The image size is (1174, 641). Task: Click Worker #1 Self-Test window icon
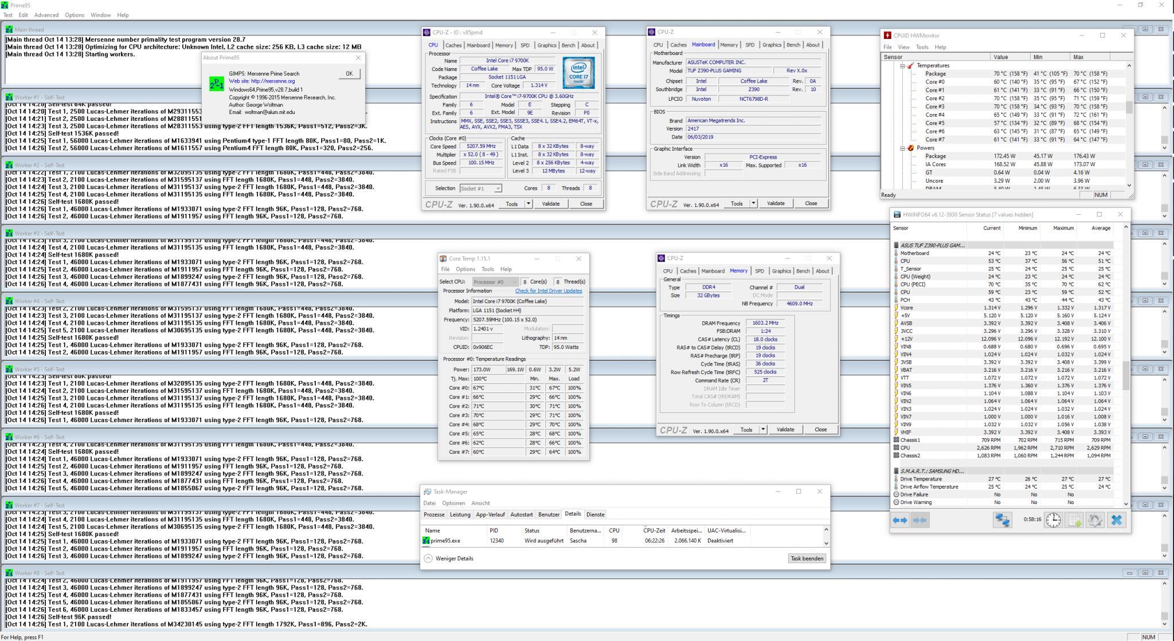[x=9, y=97]
